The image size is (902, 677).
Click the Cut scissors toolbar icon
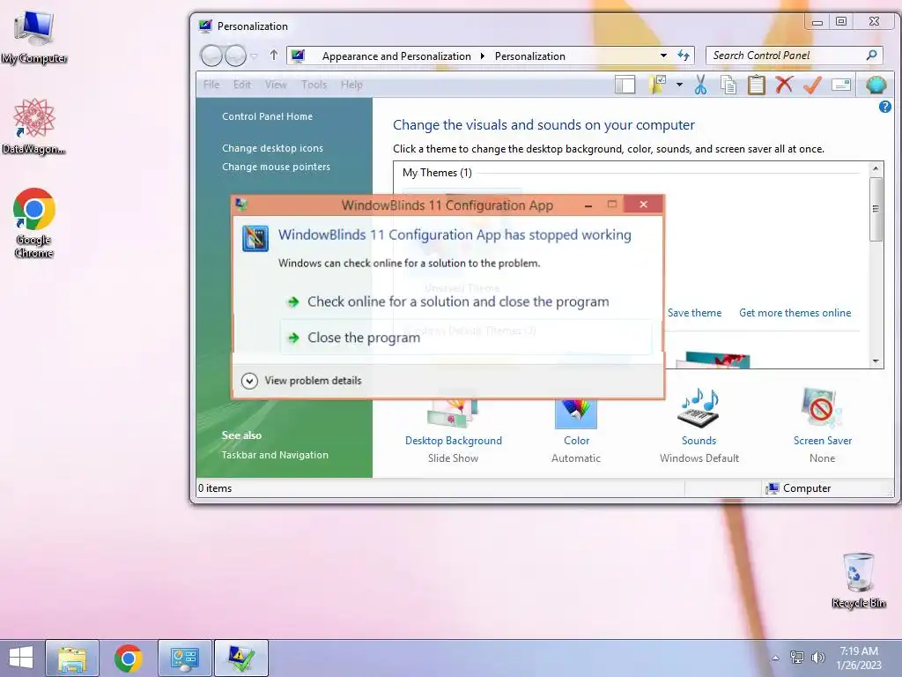(x=700, y=86)
